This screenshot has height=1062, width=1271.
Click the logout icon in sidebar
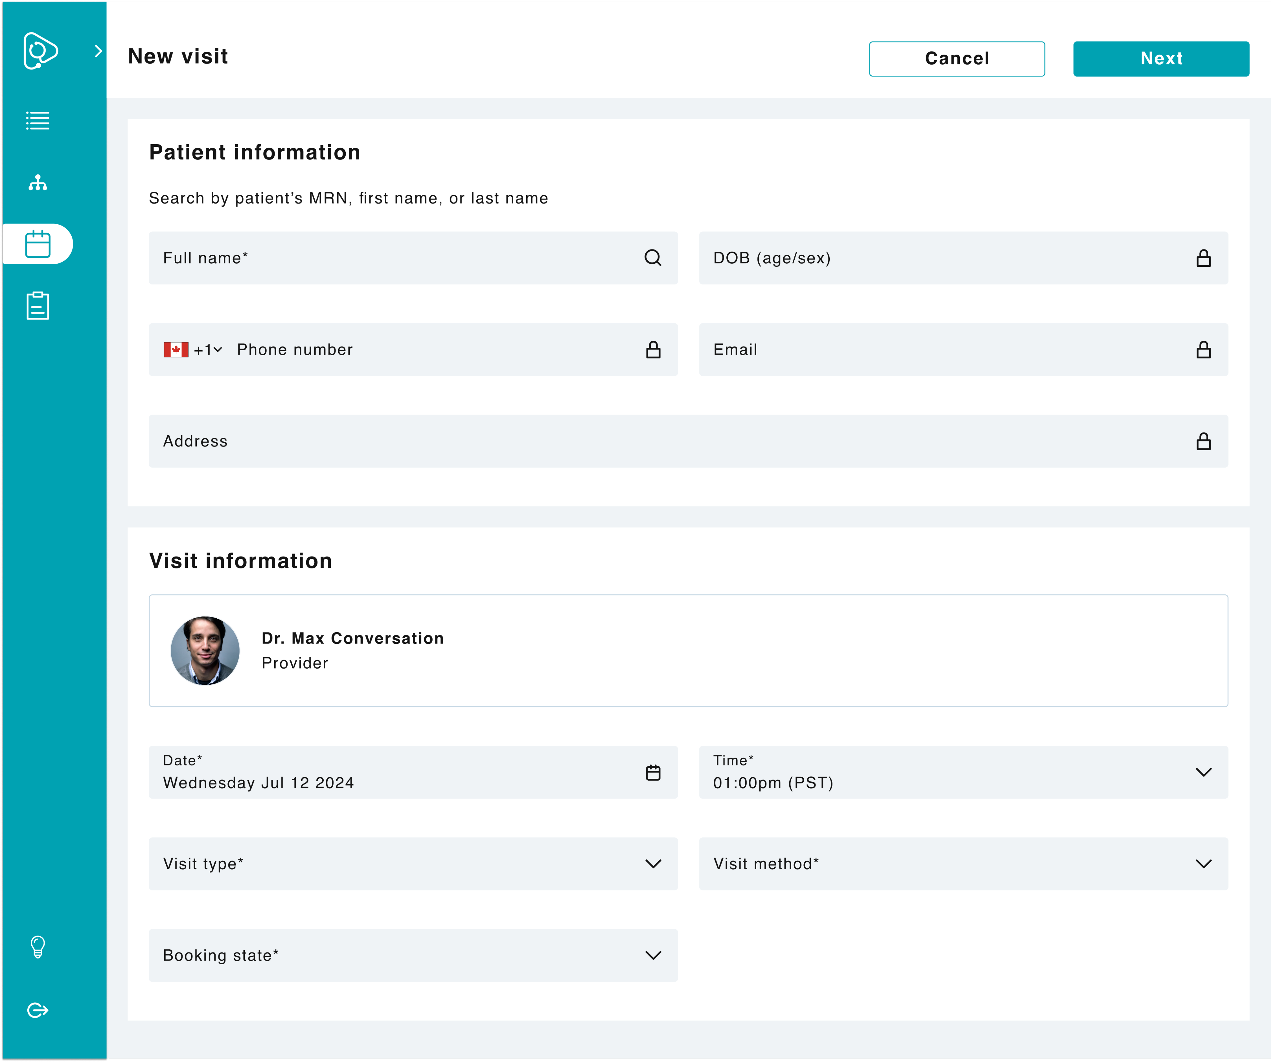coord(38,1010)
